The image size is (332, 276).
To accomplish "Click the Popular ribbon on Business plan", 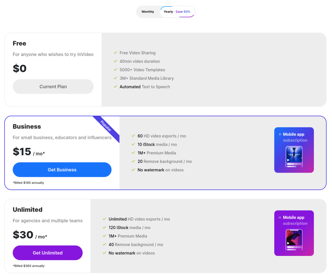I will (106, 126).
